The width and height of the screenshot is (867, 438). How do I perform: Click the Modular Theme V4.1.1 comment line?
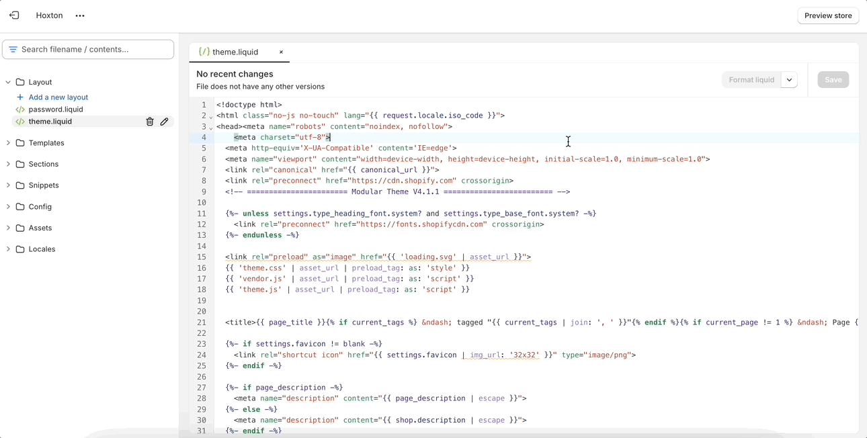(x=398, y=192)
